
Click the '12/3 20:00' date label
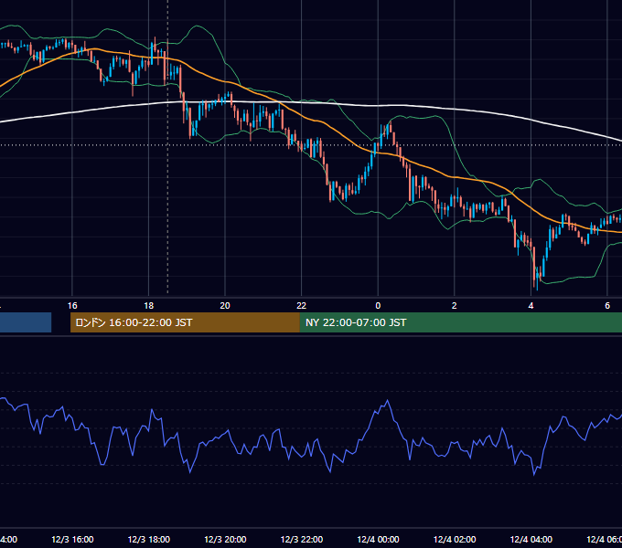(225, 539)
